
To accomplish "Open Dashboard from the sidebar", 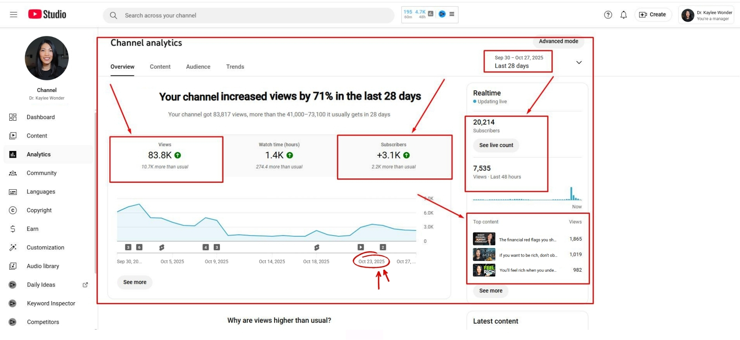I will click(40, 117).
